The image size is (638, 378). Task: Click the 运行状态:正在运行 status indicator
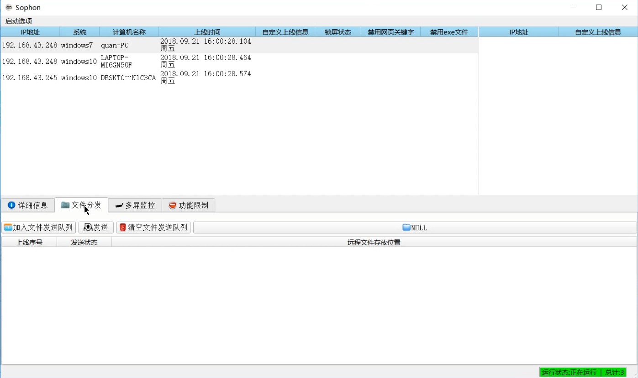coord(569,373)
